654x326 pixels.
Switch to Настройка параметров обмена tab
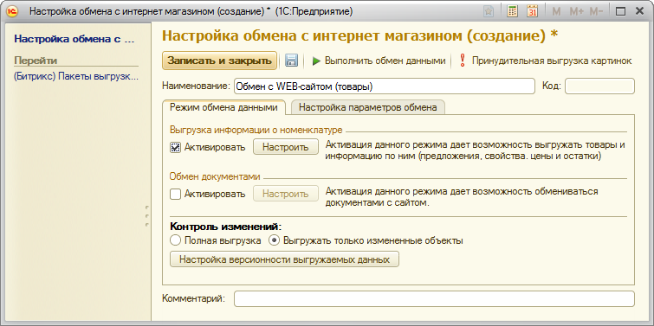(x=368, y=107)
